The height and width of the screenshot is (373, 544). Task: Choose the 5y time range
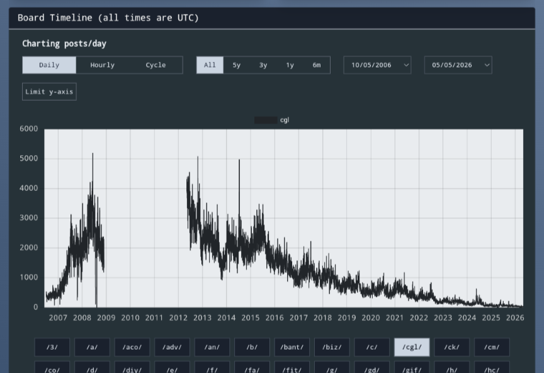coord(237,65)
